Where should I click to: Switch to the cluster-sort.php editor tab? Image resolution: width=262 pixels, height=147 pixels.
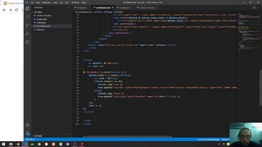pos(147,8)
